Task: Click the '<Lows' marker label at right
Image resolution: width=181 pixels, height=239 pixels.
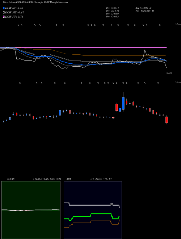Action: pos(178,82)
